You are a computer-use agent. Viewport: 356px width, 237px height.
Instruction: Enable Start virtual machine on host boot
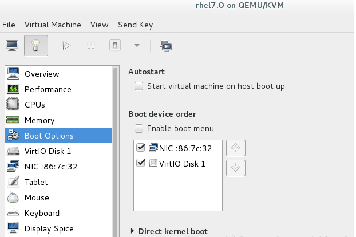click(139, 86)
